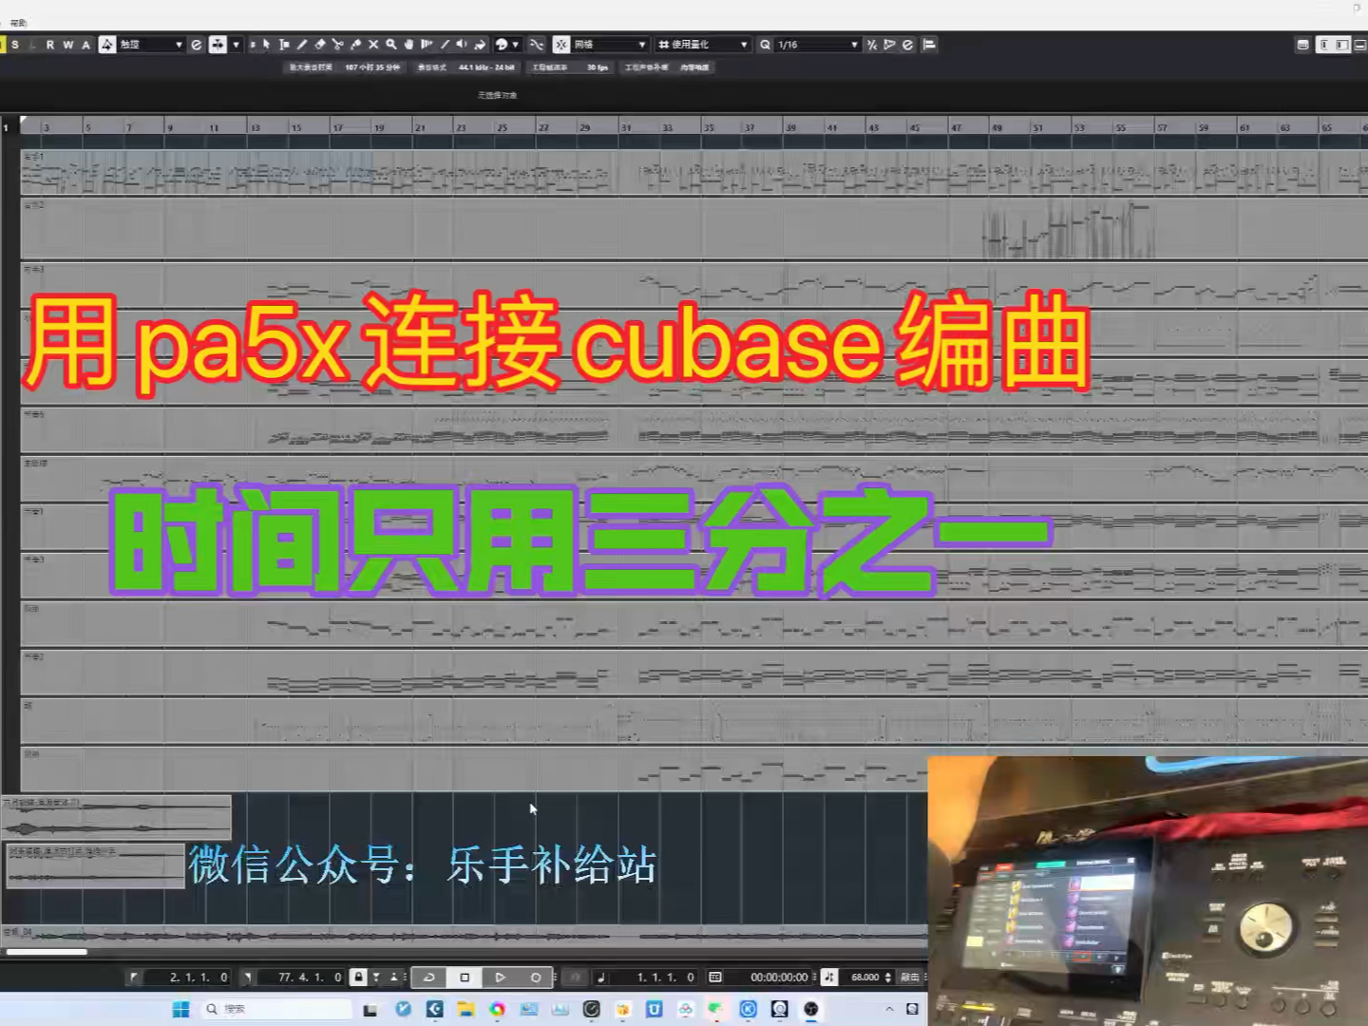The height and width of the screenshot is (1026, 1368).
Task: Click the transport Cycle loop button
Action: point(429,978)
